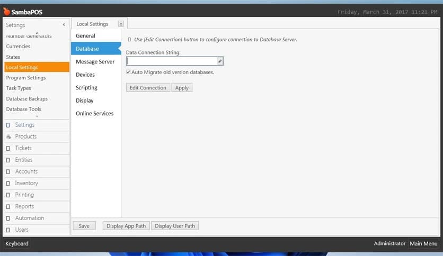Expand the Accounts category label
Image resolution: width=443 pixels, height=256 pixels.
pos(26,171)
